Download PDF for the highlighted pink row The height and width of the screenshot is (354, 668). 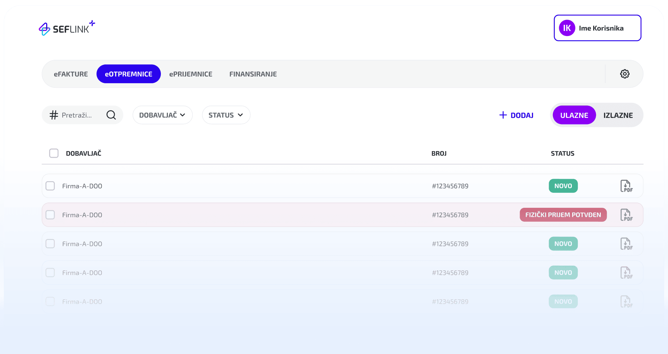[x=626, y=215]
